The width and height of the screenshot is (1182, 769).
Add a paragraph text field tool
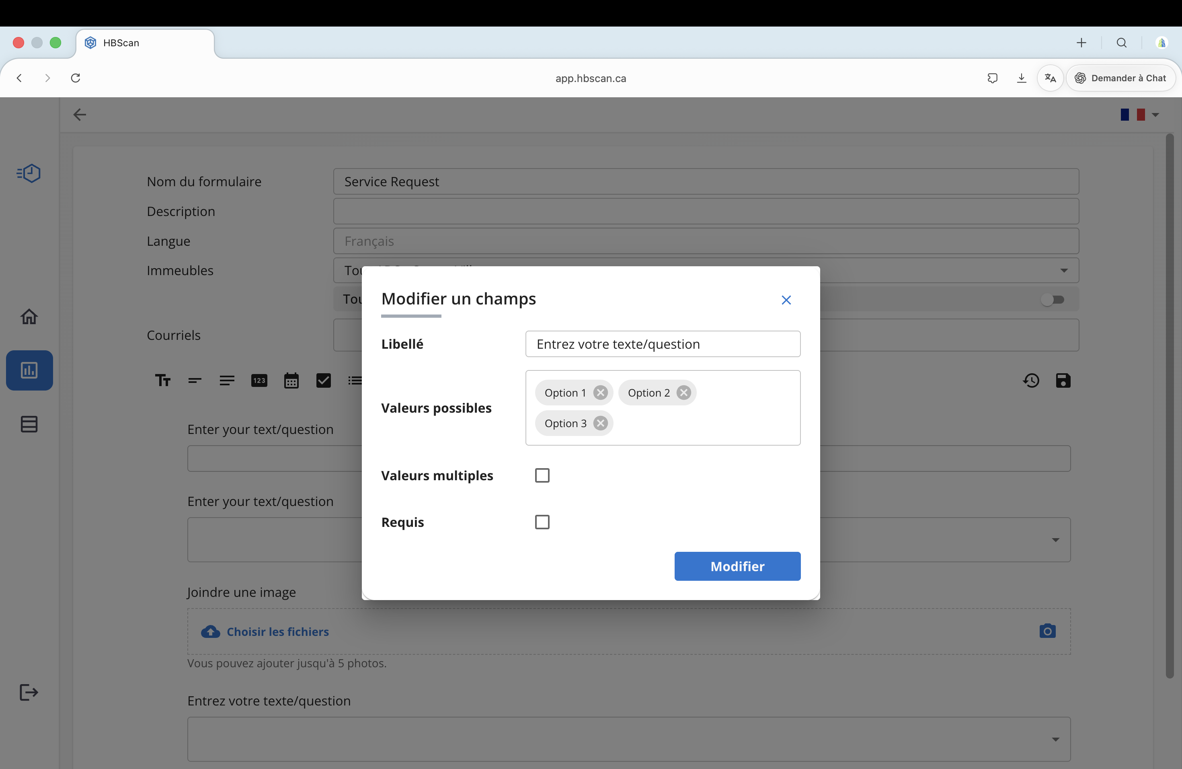[x=227, y=380]
